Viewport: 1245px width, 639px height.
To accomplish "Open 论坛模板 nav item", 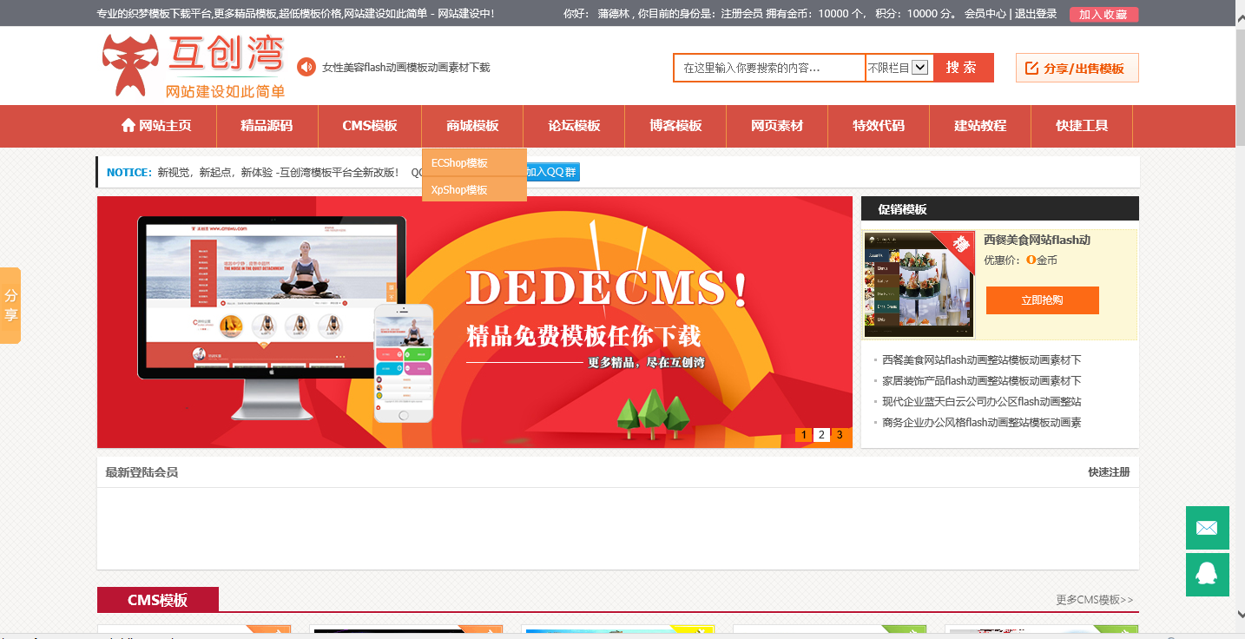I will click(x=574, y=126).
